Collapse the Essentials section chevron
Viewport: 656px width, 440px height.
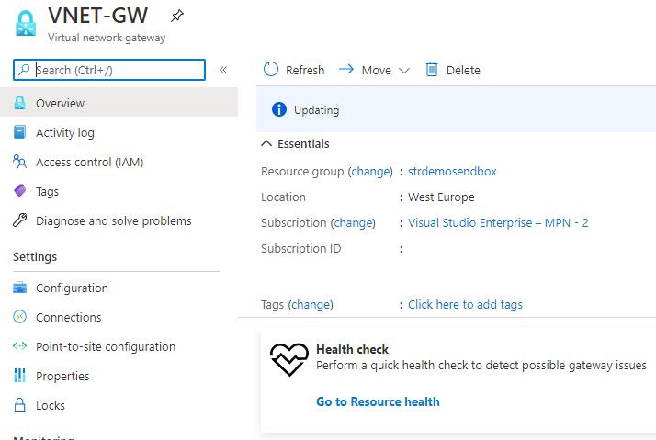266,143
